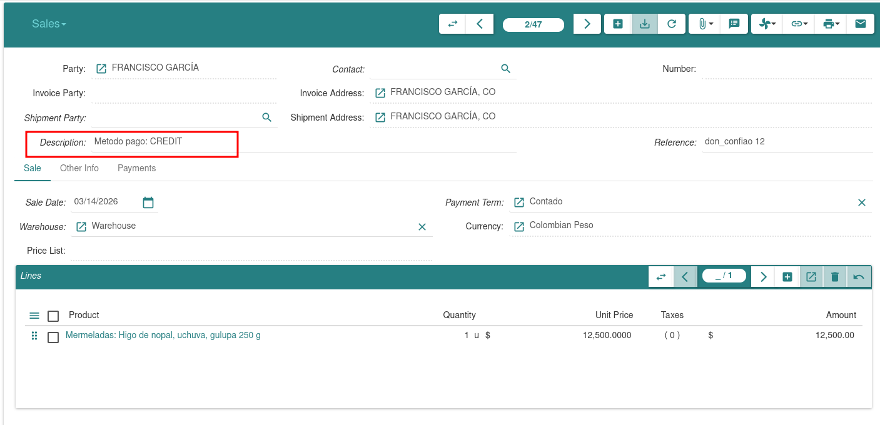Screen dimensions: 880x425
Task: Reload the current record
Action: point(672,24)
